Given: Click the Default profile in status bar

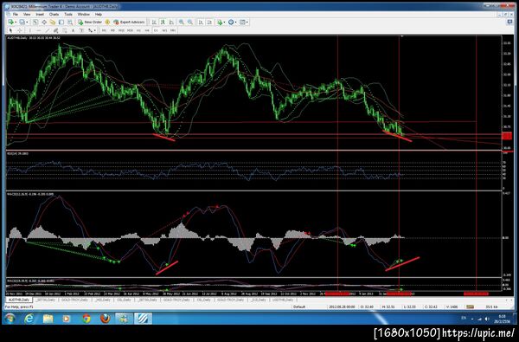Looking at the screenshot, I should click(299, 307).
